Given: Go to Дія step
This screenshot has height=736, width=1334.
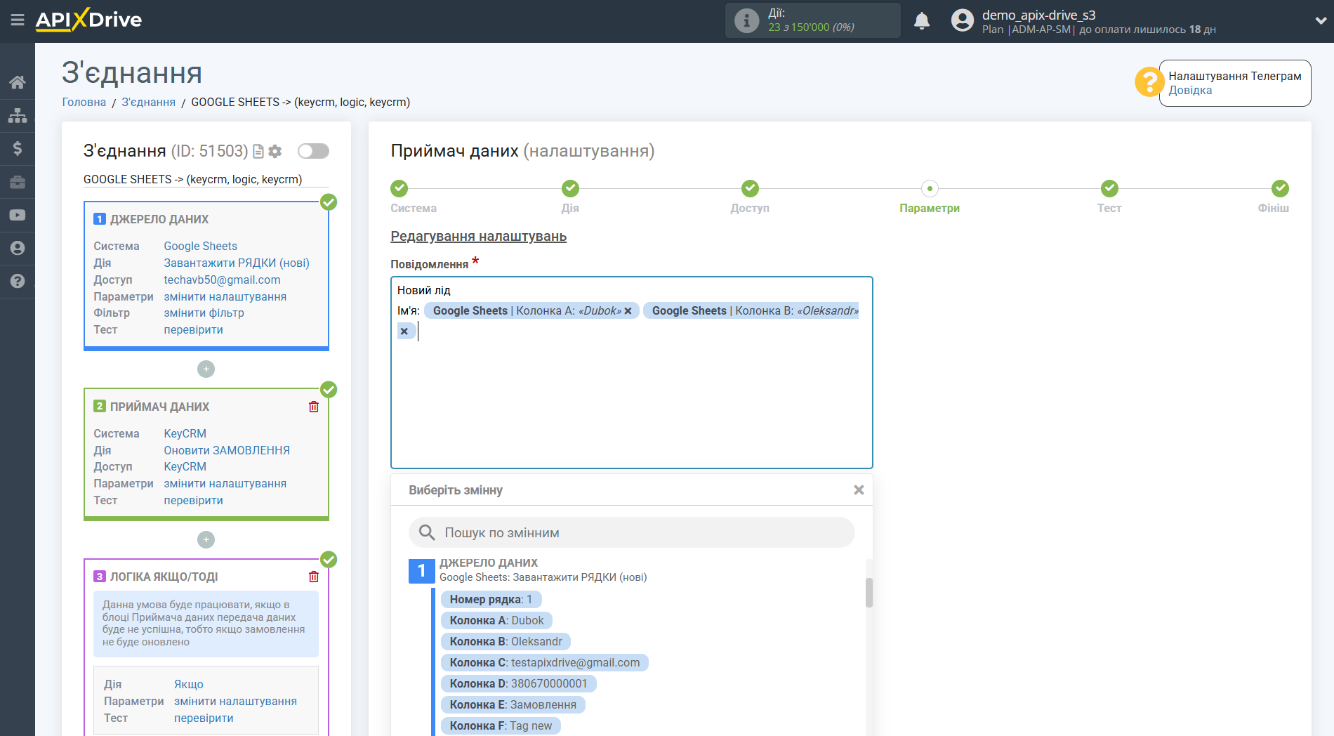Looking at the screenshot, I should point(570,188).
